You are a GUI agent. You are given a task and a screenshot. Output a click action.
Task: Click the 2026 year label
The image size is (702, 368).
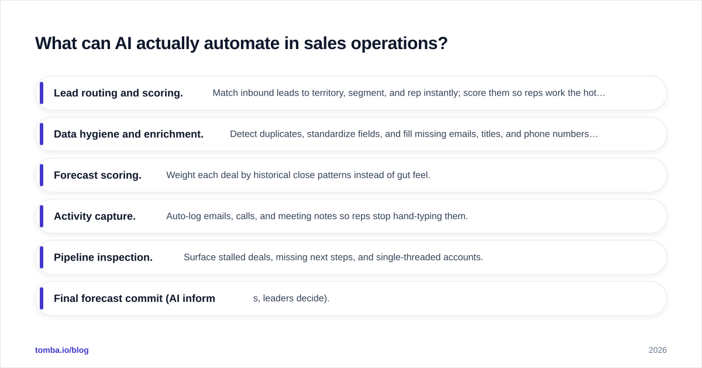point(658,350)
